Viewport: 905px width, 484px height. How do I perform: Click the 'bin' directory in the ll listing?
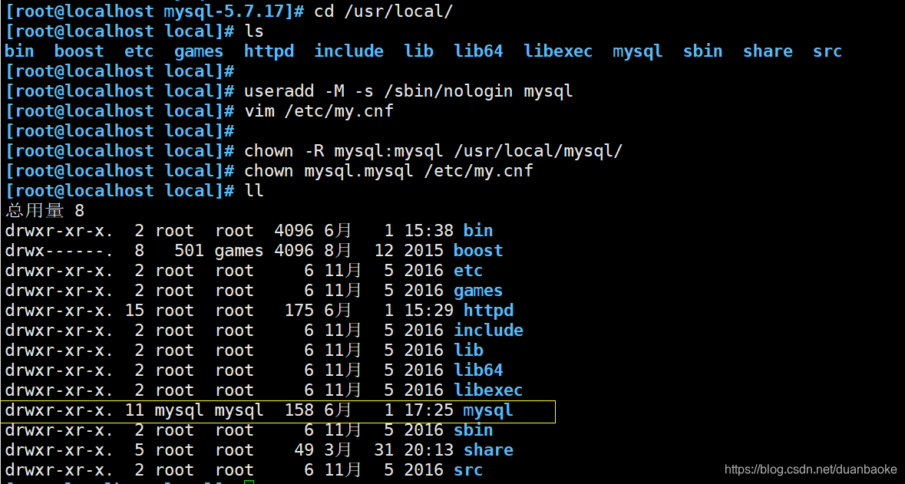478,231
